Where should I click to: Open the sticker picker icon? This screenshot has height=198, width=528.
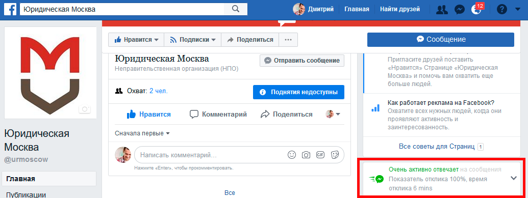[x=334, y=155]
